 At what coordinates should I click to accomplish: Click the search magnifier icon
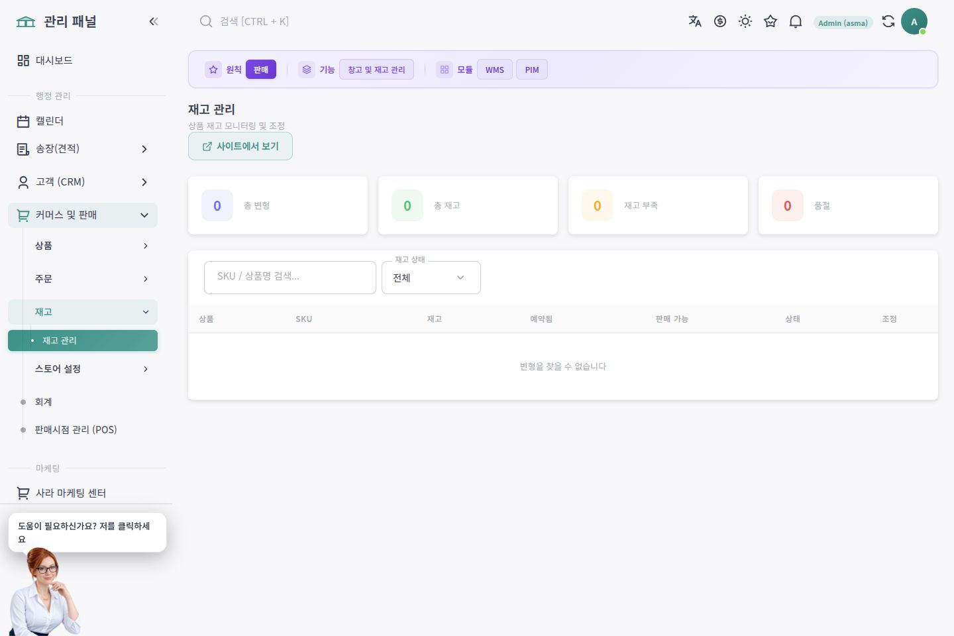pos(206,21)
